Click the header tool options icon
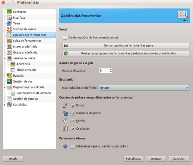The width and height of the screenshot is (193, 165). pyautogui.click(x=183, y=16)
